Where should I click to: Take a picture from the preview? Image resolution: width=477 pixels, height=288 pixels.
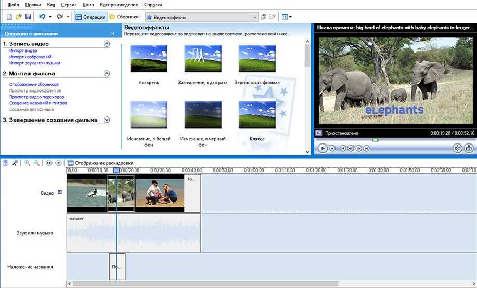469,148
